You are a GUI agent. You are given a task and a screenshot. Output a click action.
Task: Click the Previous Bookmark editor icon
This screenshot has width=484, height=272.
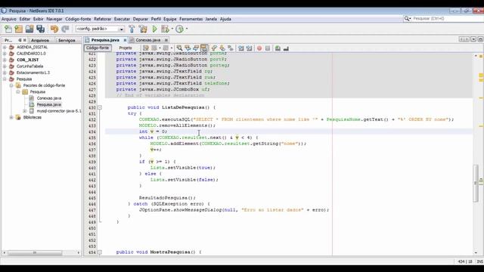[x=214, y=48]
